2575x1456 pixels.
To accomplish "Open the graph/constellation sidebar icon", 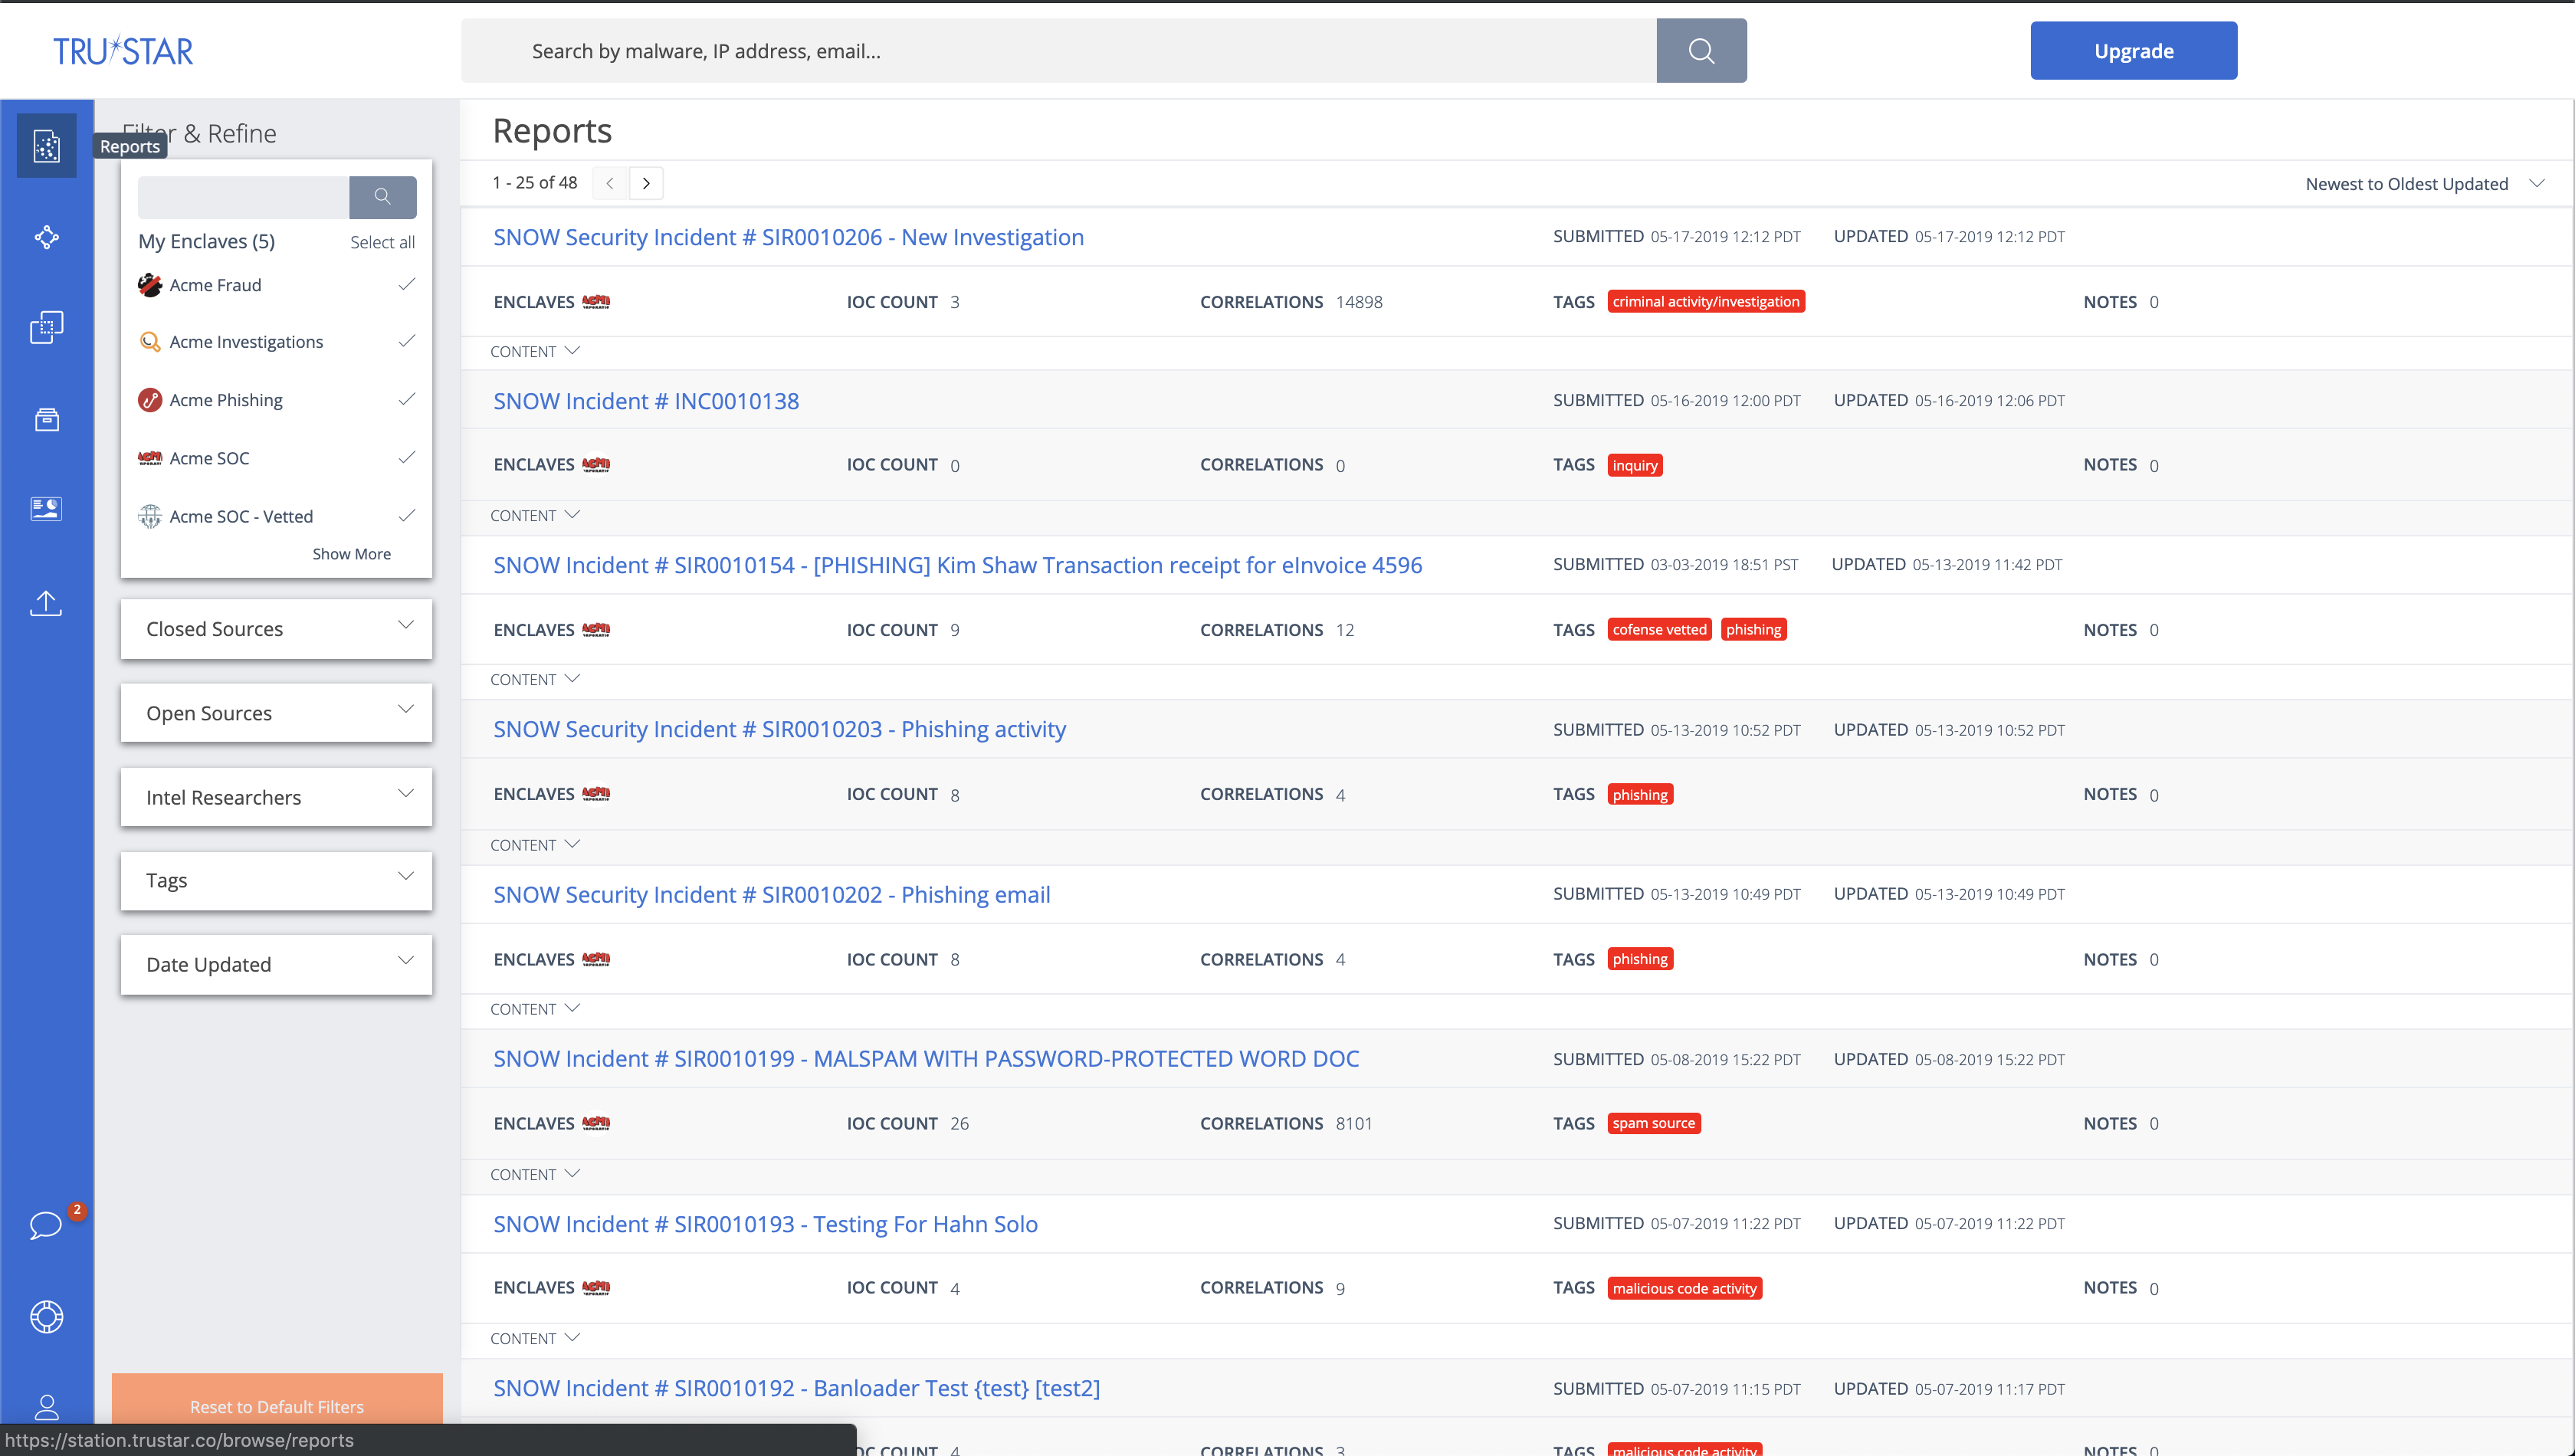I will (x=46, y=237).
